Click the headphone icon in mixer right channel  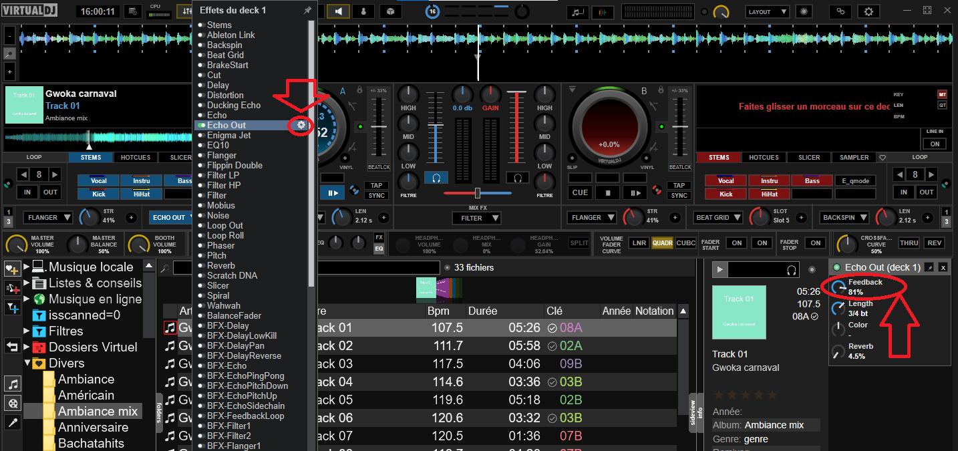point(517,178)
